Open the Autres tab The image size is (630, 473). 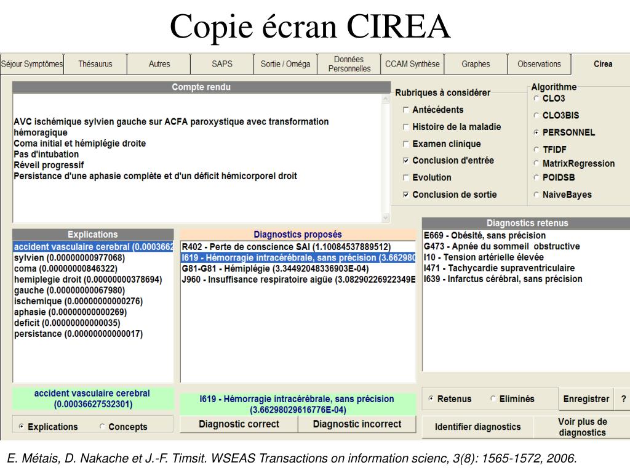point(159,64)
